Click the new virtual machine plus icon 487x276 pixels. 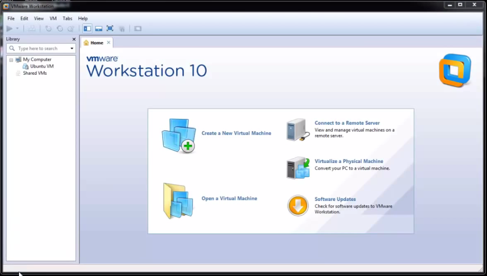coord(179,136)
